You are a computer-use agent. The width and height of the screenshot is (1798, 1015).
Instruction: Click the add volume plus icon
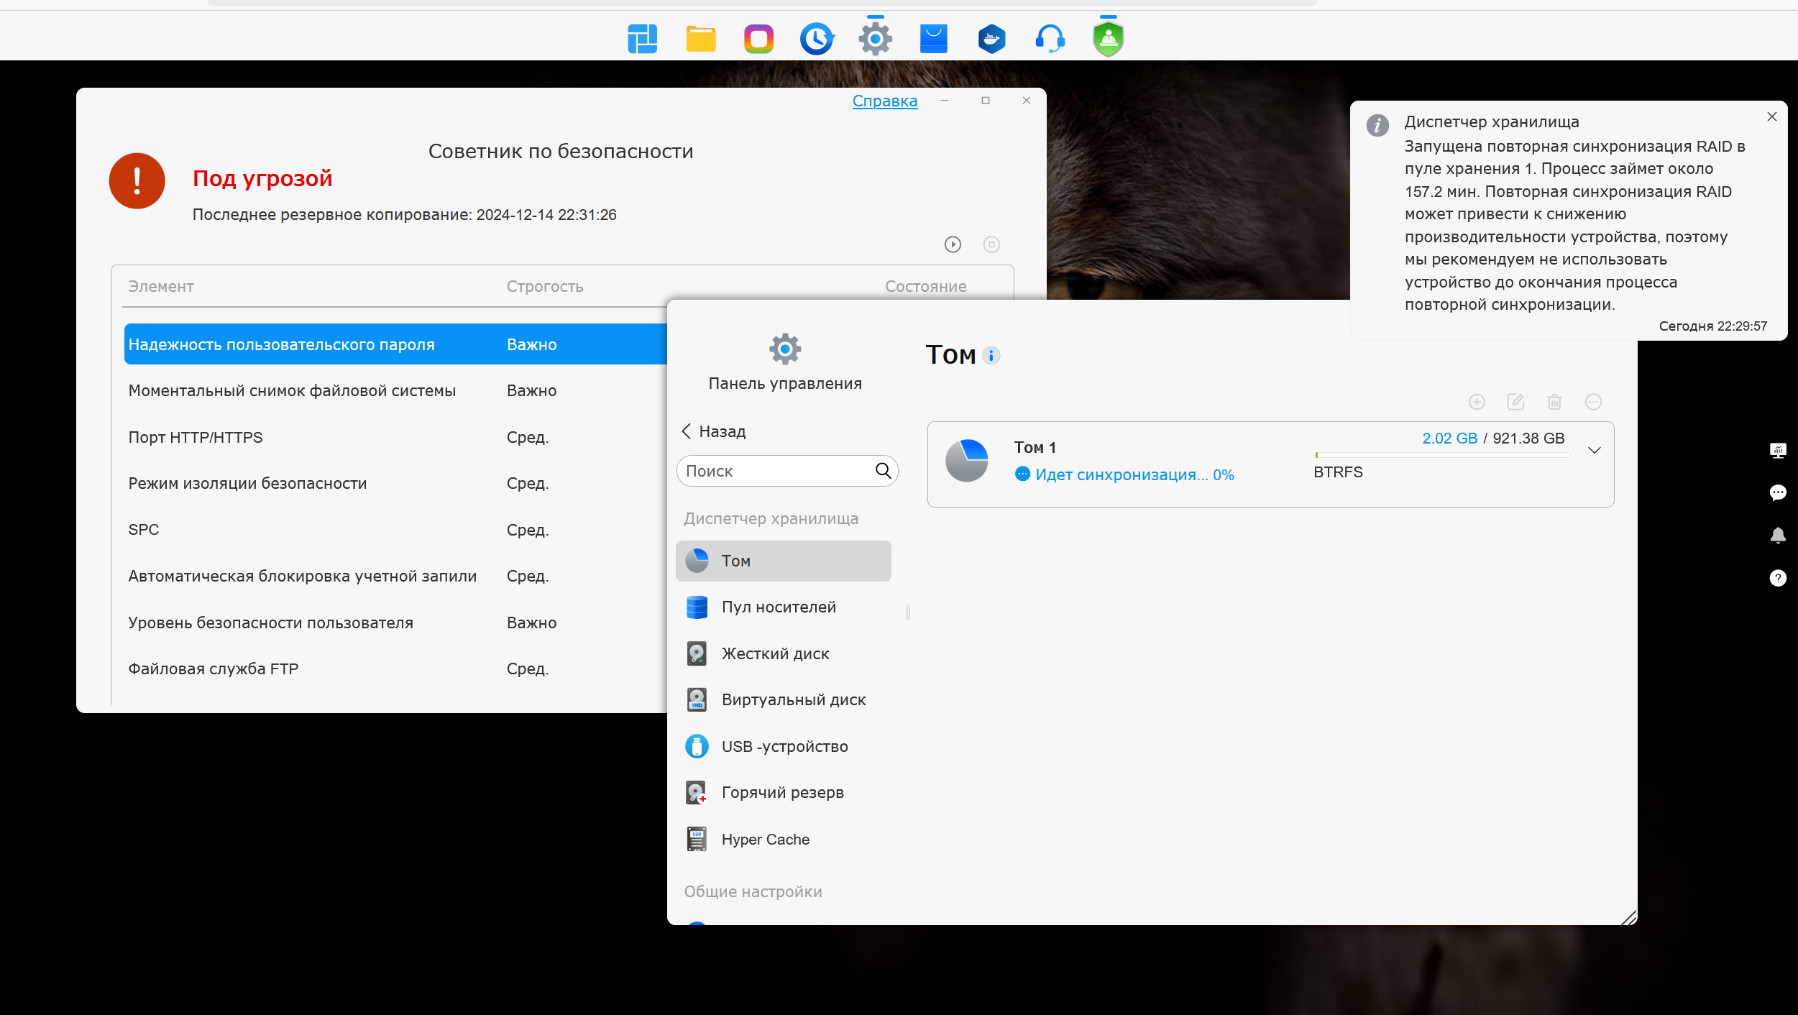pyautogui.click(x=1477, y=402)
